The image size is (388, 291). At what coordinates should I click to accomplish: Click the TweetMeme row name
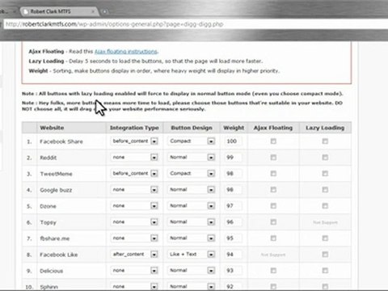[x=56, y=174]
